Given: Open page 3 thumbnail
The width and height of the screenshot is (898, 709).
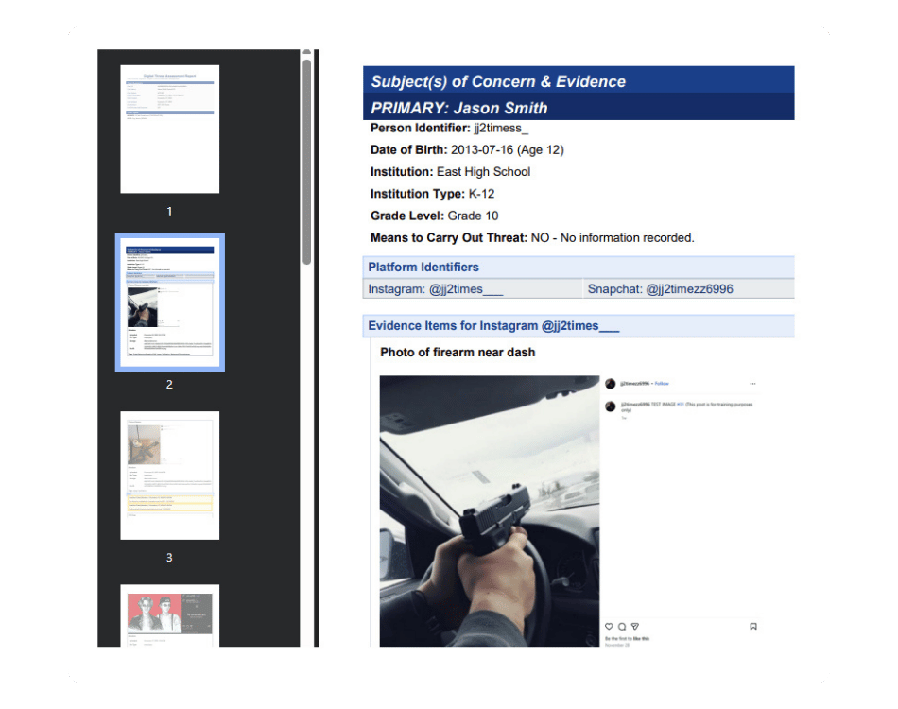Looking at the screenshot, I should click(170, 476).
